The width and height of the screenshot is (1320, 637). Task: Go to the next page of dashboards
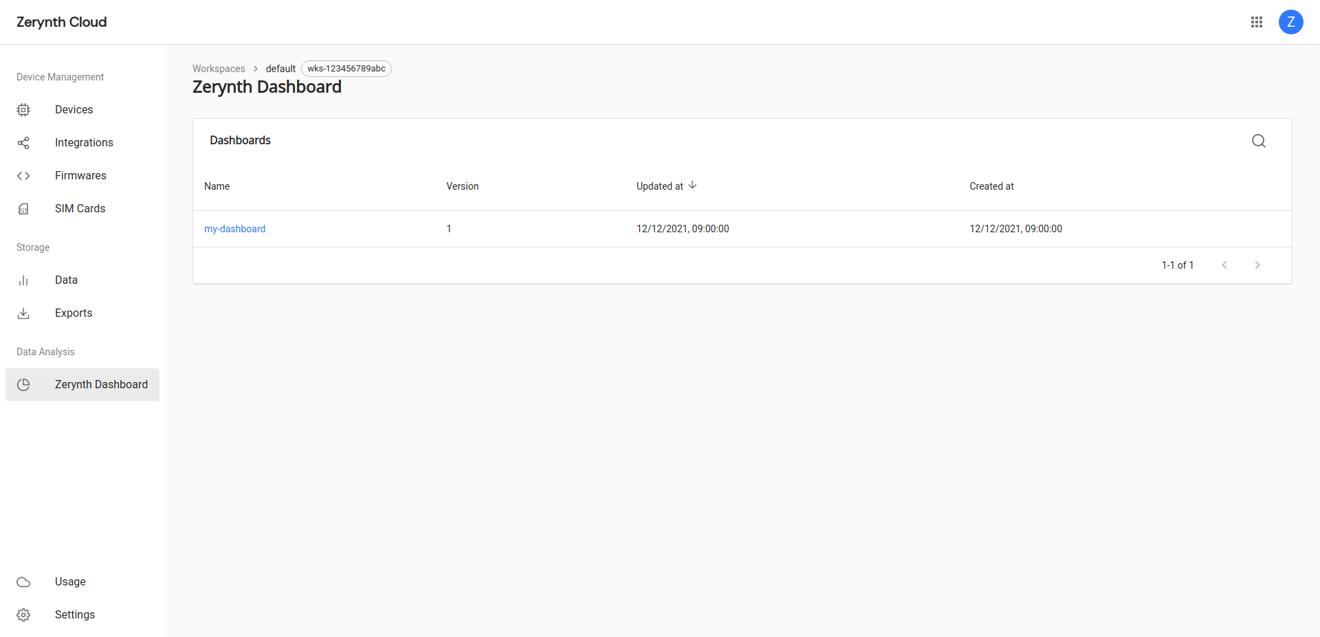[1257, 265]
